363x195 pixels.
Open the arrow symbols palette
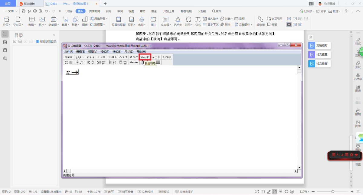[x=112, y=57]
